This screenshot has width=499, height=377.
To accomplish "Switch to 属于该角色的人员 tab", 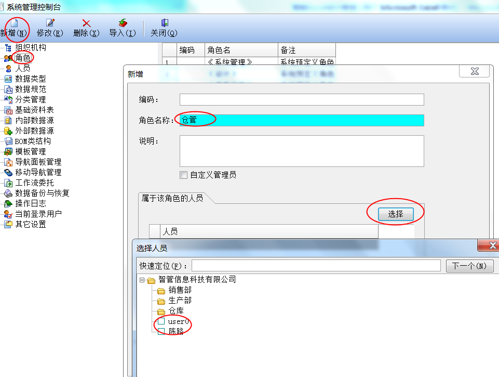I will click(172, 198).
